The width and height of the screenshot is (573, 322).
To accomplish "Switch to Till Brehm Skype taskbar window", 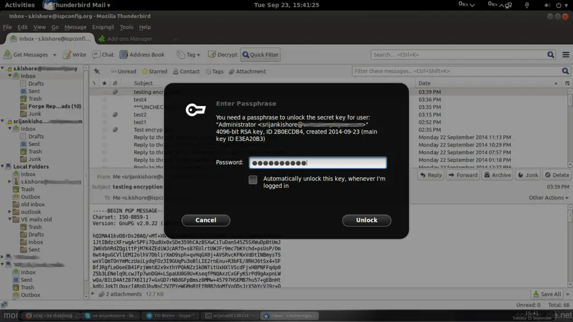I will coord(170,315).
